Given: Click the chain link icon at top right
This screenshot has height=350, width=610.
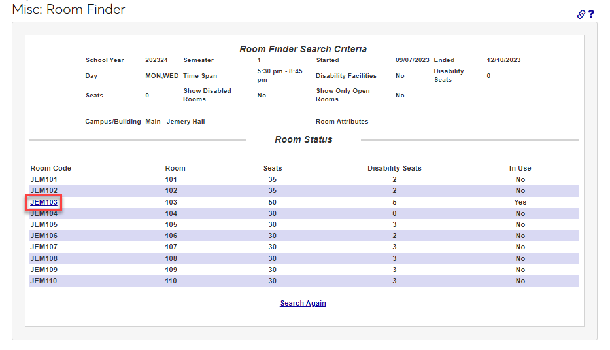Looking at the screenshot, I should click(x=581, y=14).
